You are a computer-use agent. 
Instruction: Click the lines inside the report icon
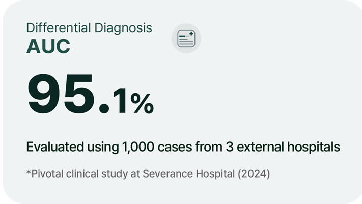[x=186, y=41]
